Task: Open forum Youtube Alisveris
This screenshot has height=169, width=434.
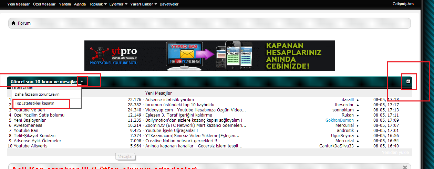Action: pyautogui.click(x=31, y=146)
